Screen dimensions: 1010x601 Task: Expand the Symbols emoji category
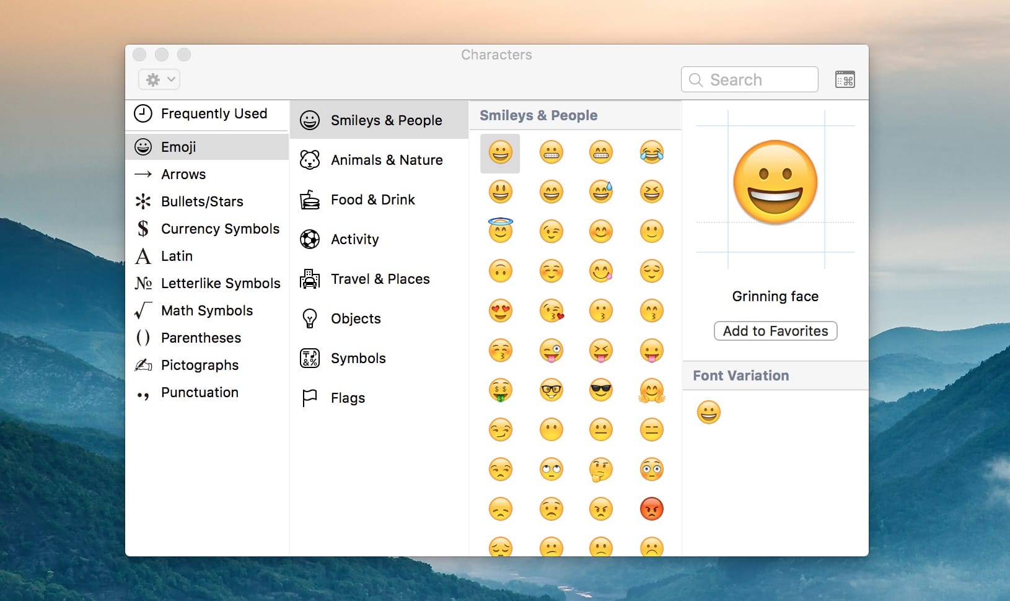358,358
